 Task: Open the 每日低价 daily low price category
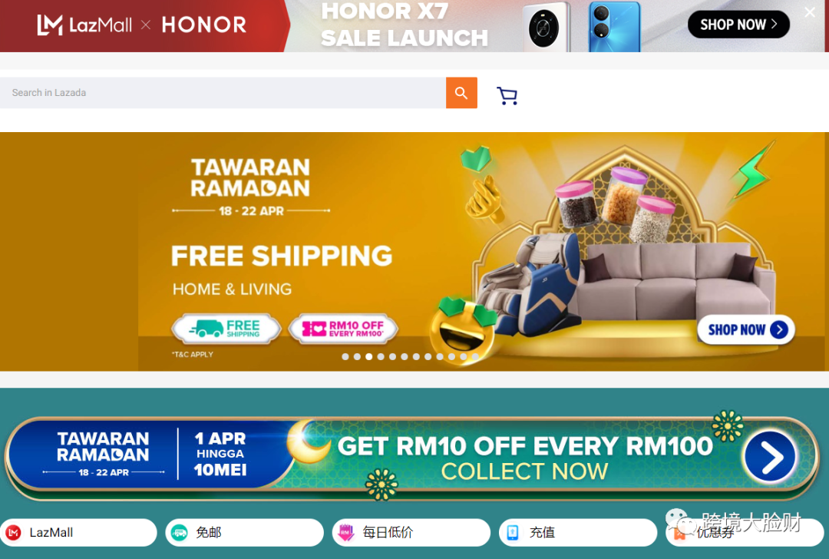(x=411, y=533)
